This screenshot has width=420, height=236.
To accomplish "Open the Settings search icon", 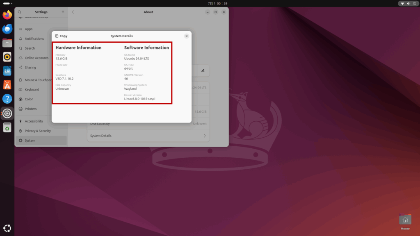I will click(19, 12).
